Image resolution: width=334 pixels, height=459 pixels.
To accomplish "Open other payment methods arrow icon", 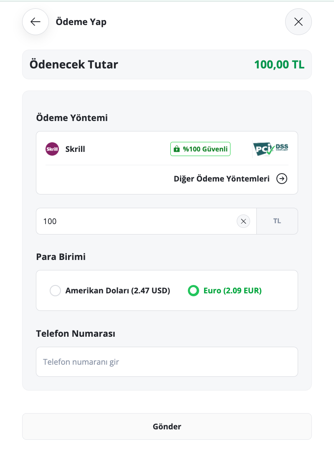I will pos(282,179).
